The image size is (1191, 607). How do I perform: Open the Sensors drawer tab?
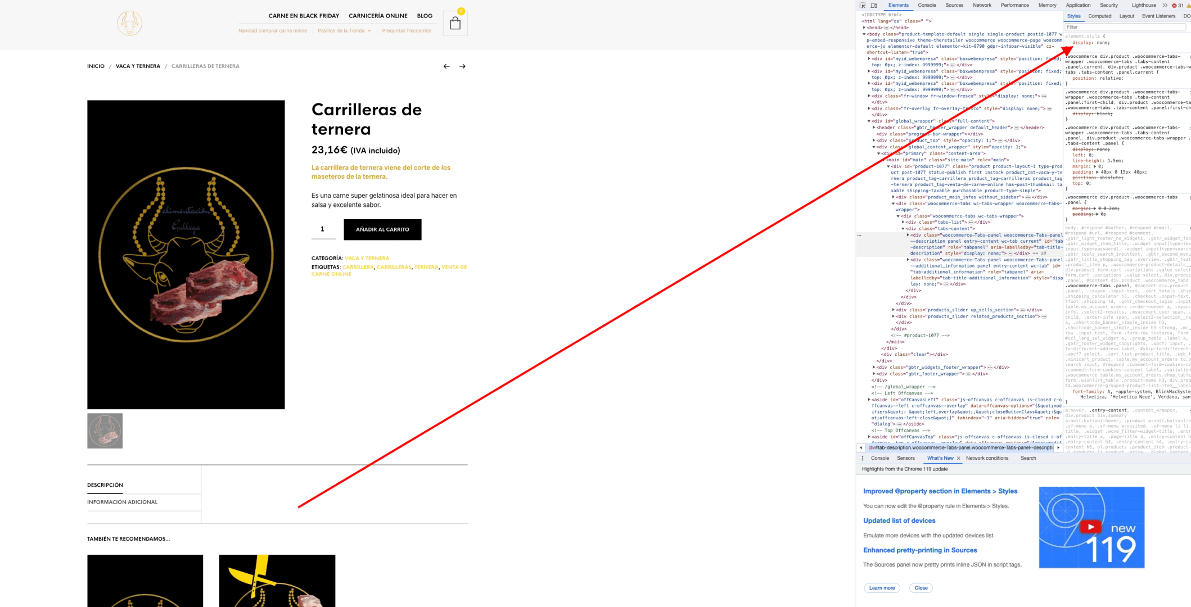906,458
